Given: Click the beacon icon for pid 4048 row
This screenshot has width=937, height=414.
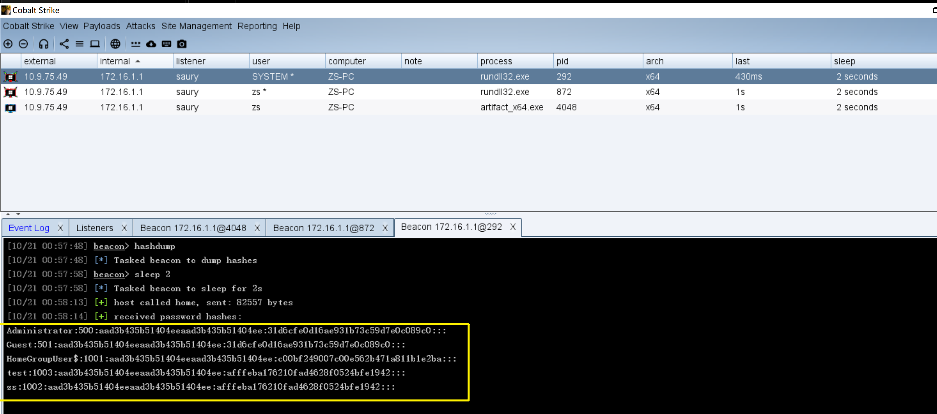Looking at the screenshot, I should coord(11,108).
